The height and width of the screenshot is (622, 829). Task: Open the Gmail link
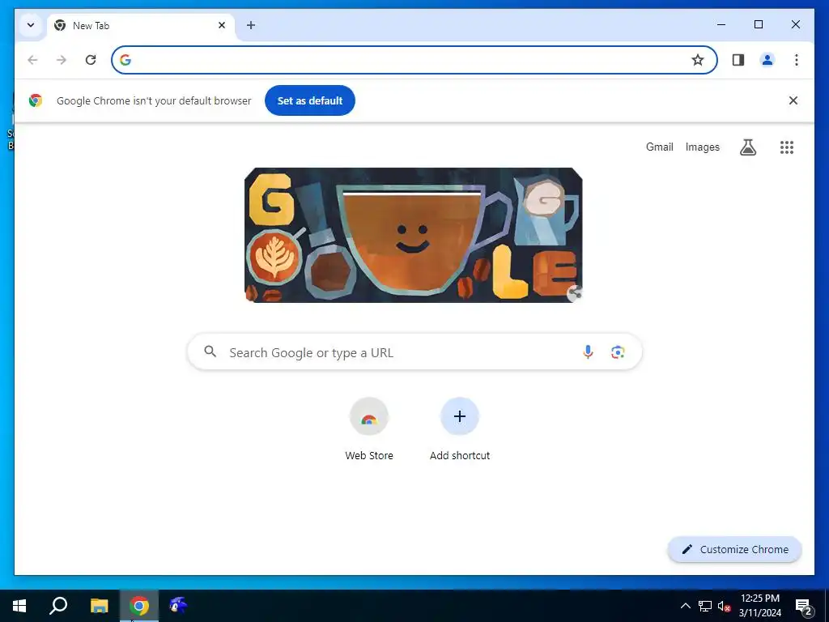659,147
